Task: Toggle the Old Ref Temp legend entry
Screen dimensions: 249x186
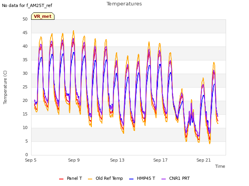Action: (x=105, y=178)
